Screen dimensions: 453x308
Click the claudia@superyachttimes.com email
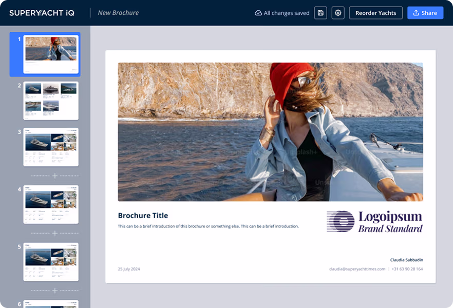tap(357, 269)
